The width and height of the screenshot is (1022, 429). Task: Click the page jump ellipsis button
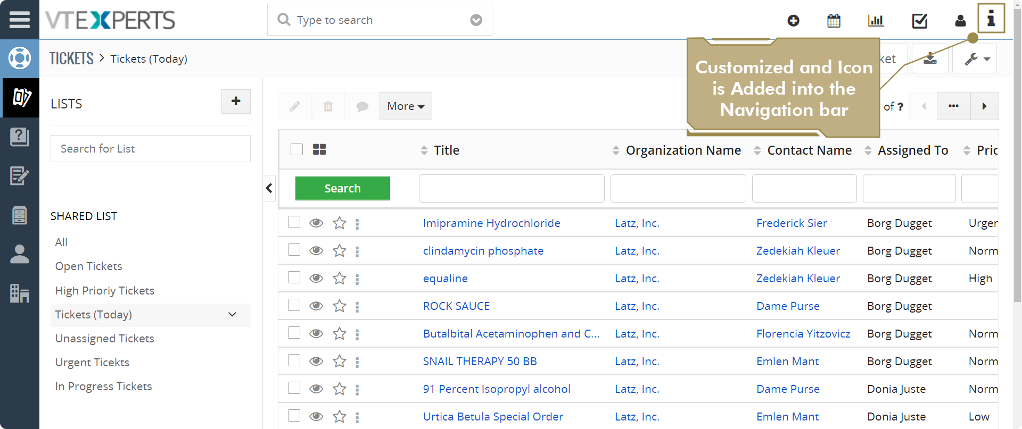tap(953, 106)
